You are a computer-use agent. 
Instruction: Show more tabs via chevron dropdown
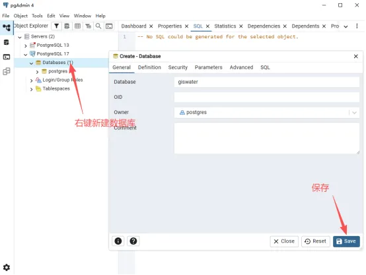(x=346, y=26)
